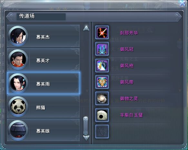Select the 御物之灵 galaxy icon
The height and width of the screenshot is (150, 188).
click(x=102, y=98)
